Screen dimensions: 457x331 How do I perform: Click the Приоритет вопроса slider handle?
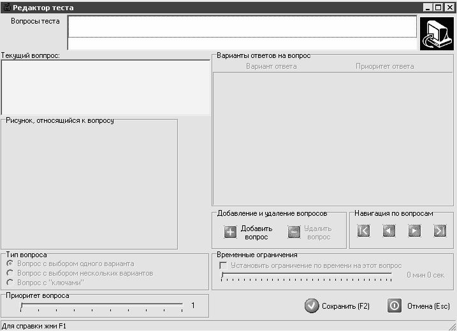pos(22,306)
